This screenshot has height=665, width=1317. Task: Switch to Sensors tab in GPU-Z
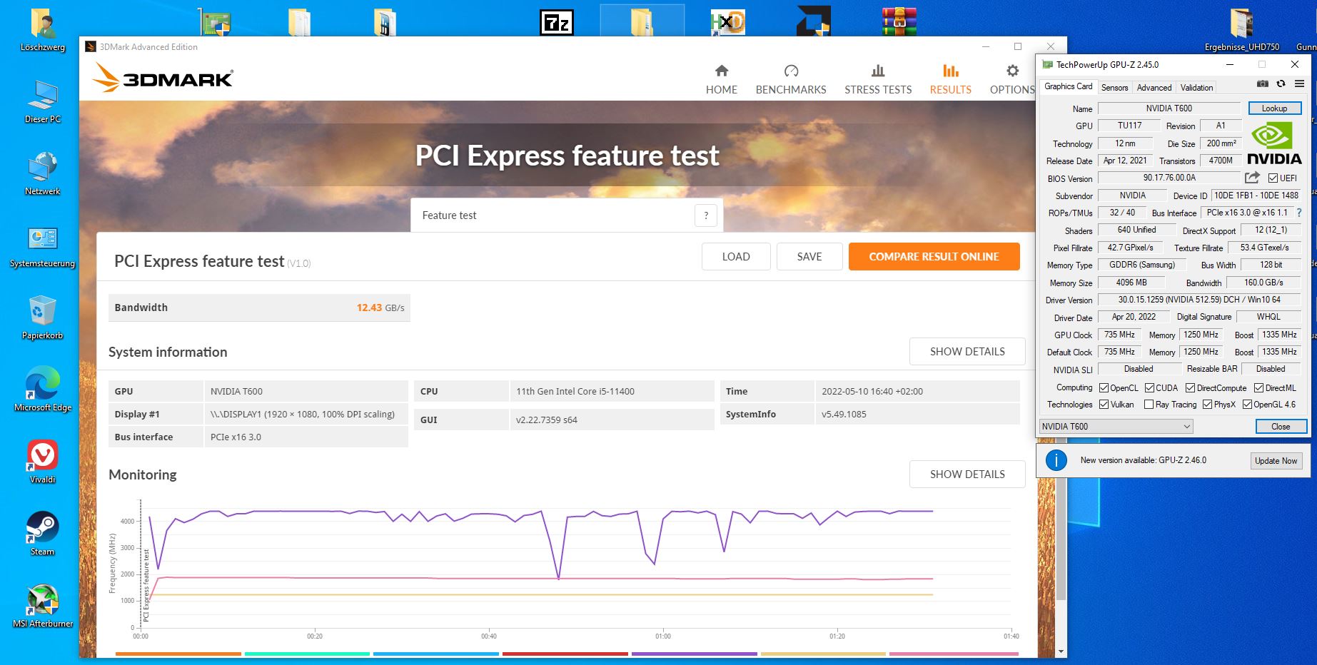[x=1114, y=87]
